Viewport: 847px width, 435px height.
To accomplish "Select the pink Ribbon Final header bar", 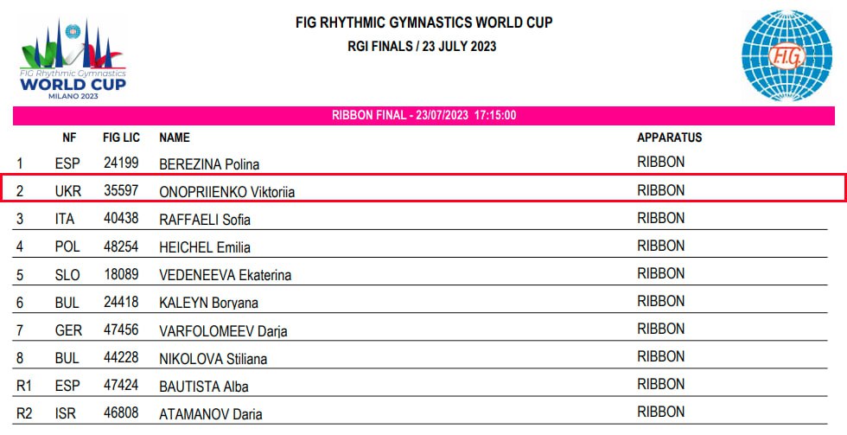I will (423, 116).
